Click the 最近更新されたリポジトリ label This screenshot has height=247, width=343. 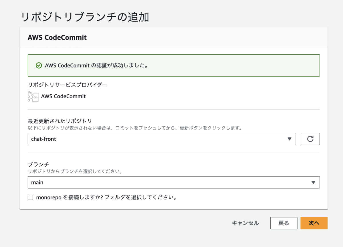point(60,121)
